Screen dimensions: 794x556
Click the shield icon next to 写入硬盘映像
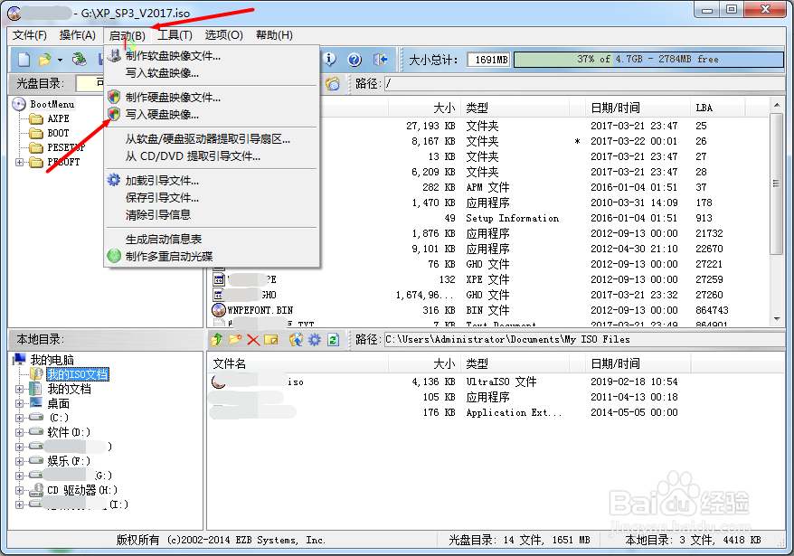pos(115,114)
